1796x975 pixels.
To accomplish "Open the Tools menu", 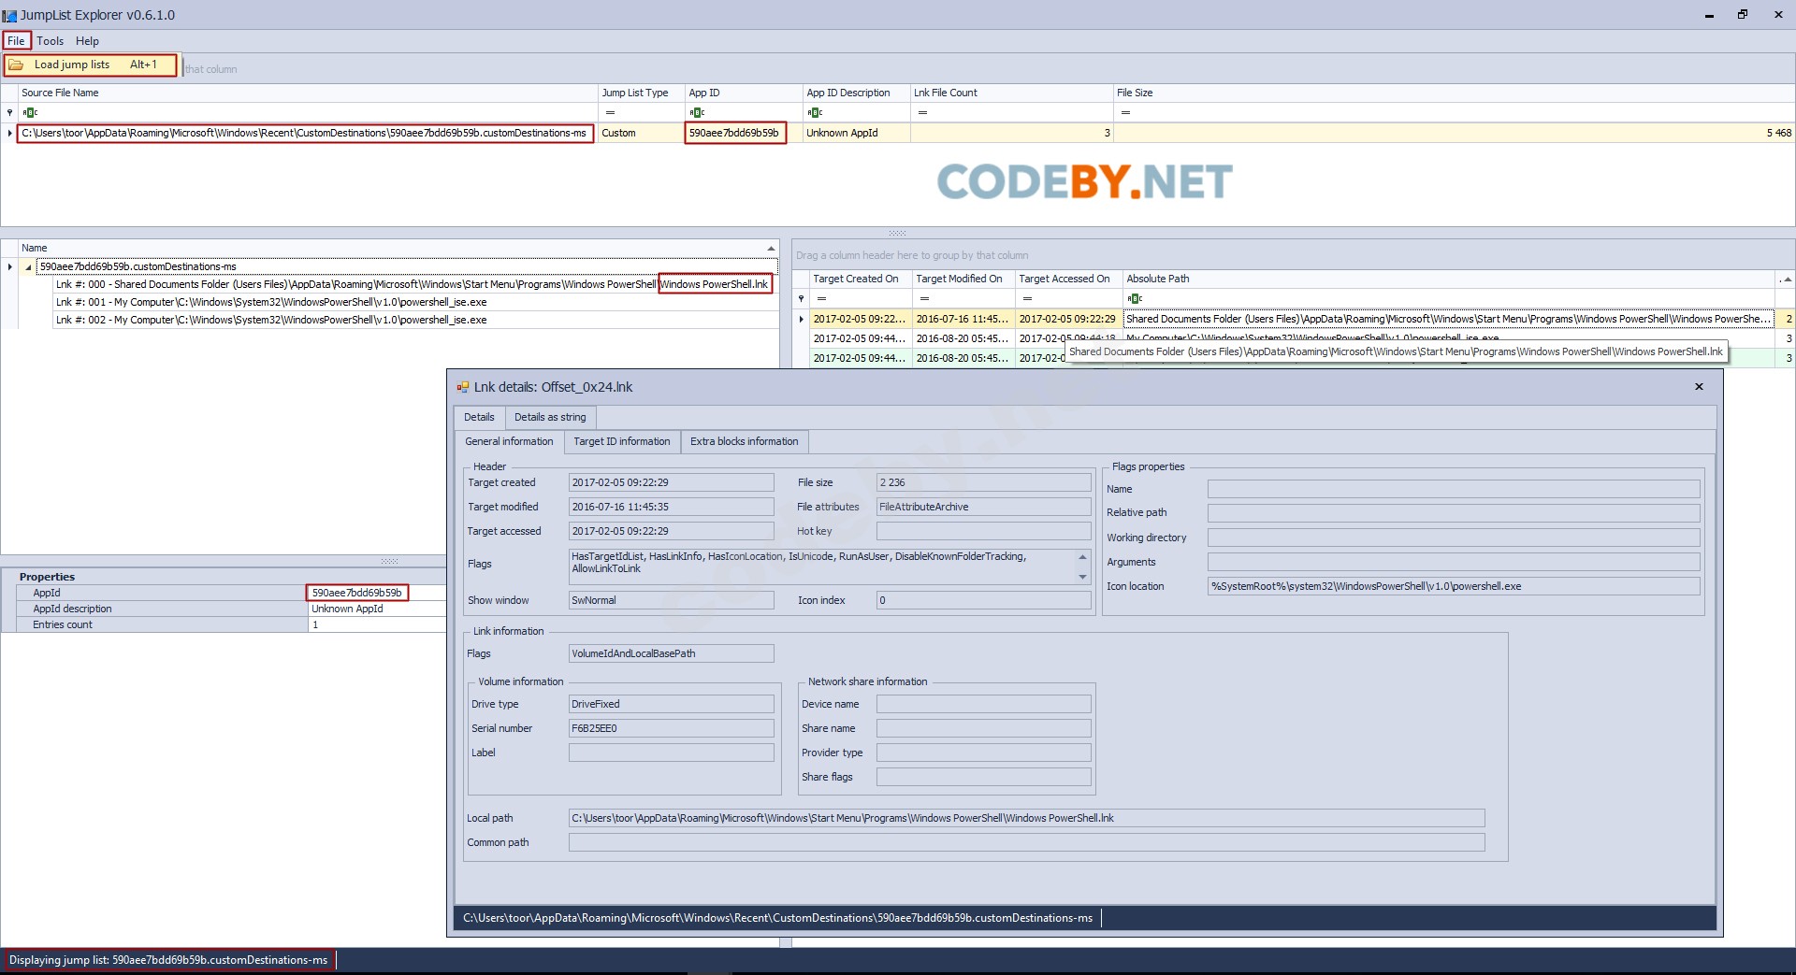I will (x=51, y=41).
